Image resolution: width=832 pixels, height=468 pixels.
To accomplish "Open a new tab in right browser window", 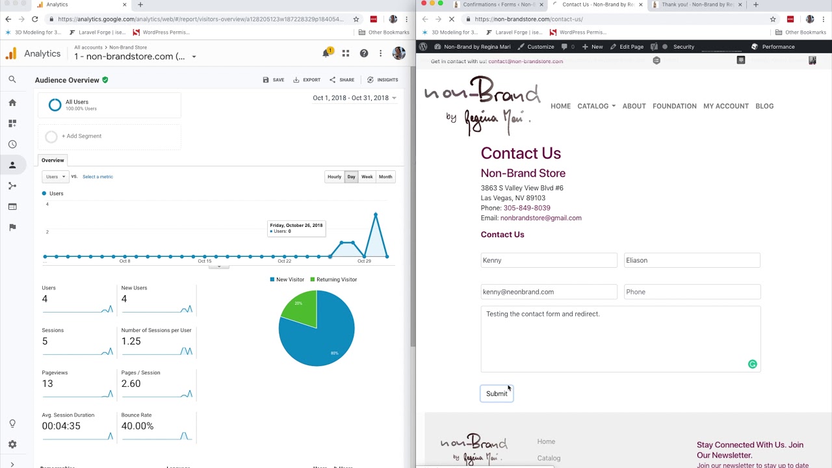I will click(x=755, y=5).
